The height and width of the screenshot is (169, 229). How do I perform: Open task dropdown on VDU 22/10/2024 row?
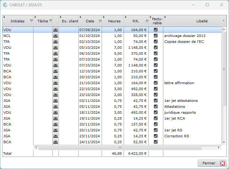pyautogui.click(x=55, y=89)
